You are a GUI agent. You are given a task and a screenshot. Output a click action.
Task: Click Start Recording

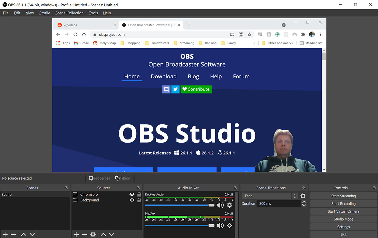[343, 204]
